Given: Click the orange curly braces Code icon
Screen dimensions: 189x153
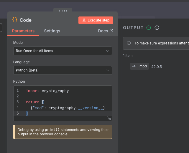Looking at the screenshot, I should [15, 20].
